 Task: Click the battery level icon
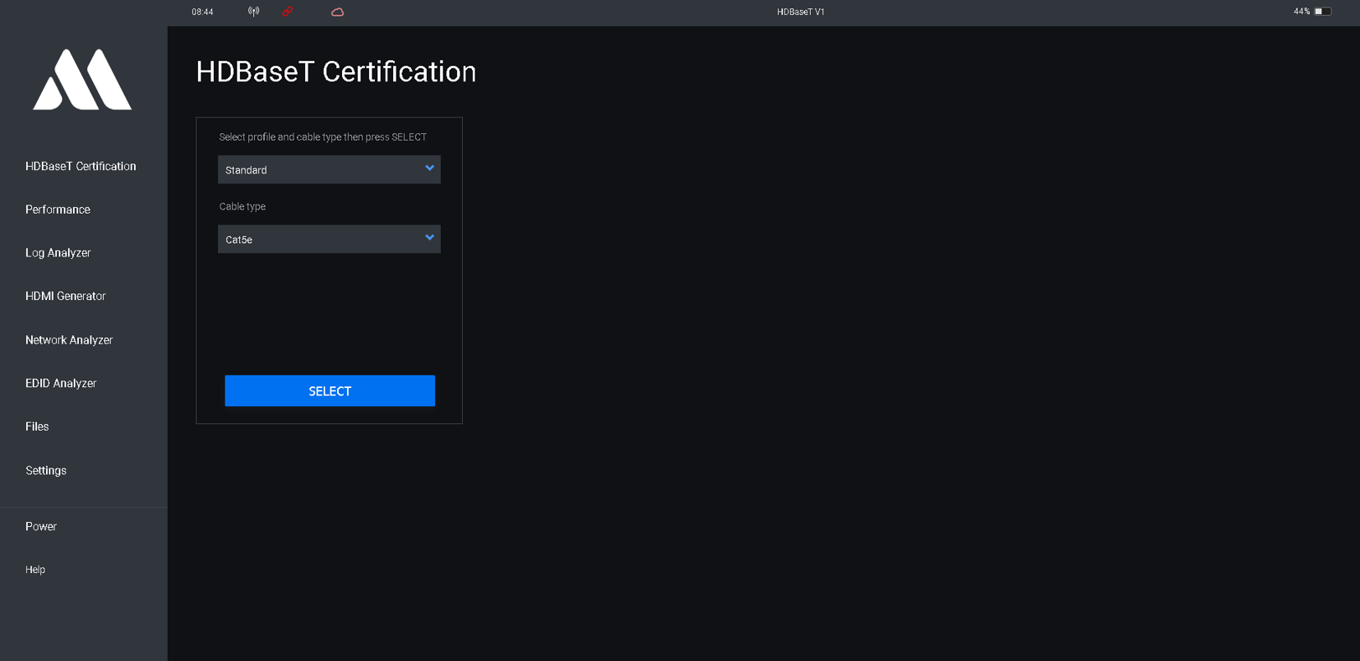pos(1322,12)
